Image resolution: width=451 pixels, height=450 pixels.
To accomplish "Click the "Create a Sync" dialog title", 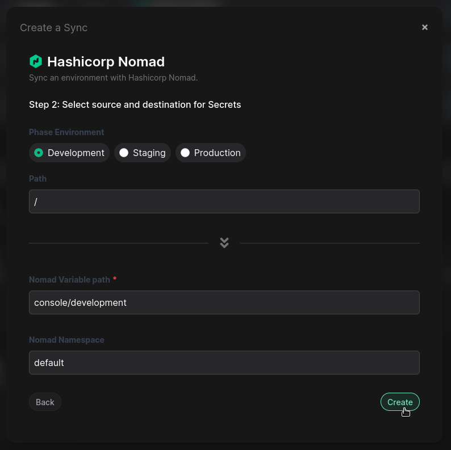I will coord(53,28).
